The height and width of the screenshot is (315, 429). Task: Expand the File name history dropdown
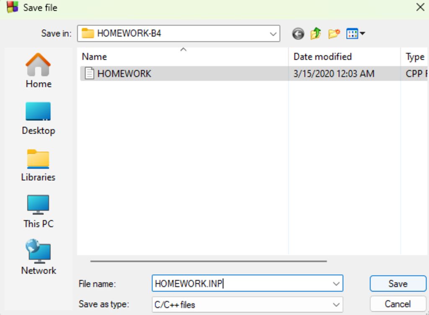click(x=336, y=284)
